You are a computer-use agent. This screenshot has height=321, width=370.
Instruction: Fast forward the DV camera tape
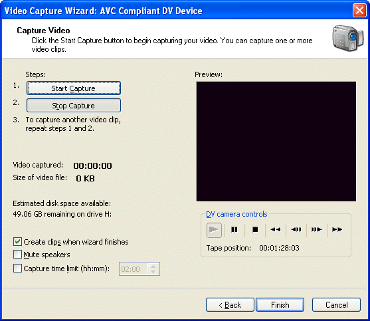pos(337,230)
